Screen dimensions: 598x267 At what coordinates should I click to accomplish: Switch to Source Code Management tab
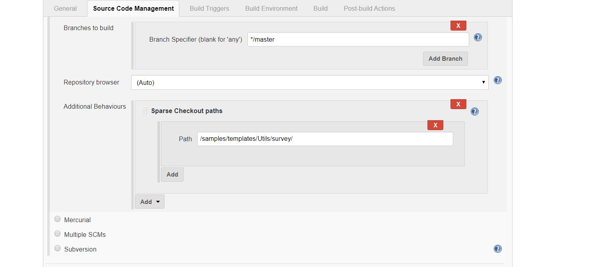[x=133, y=8]
